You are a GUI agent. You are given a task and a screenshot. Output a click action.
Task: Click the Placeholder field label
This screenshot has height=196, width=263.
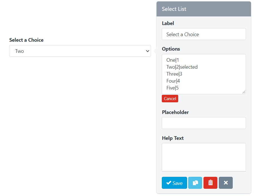[x=175, y=112]
